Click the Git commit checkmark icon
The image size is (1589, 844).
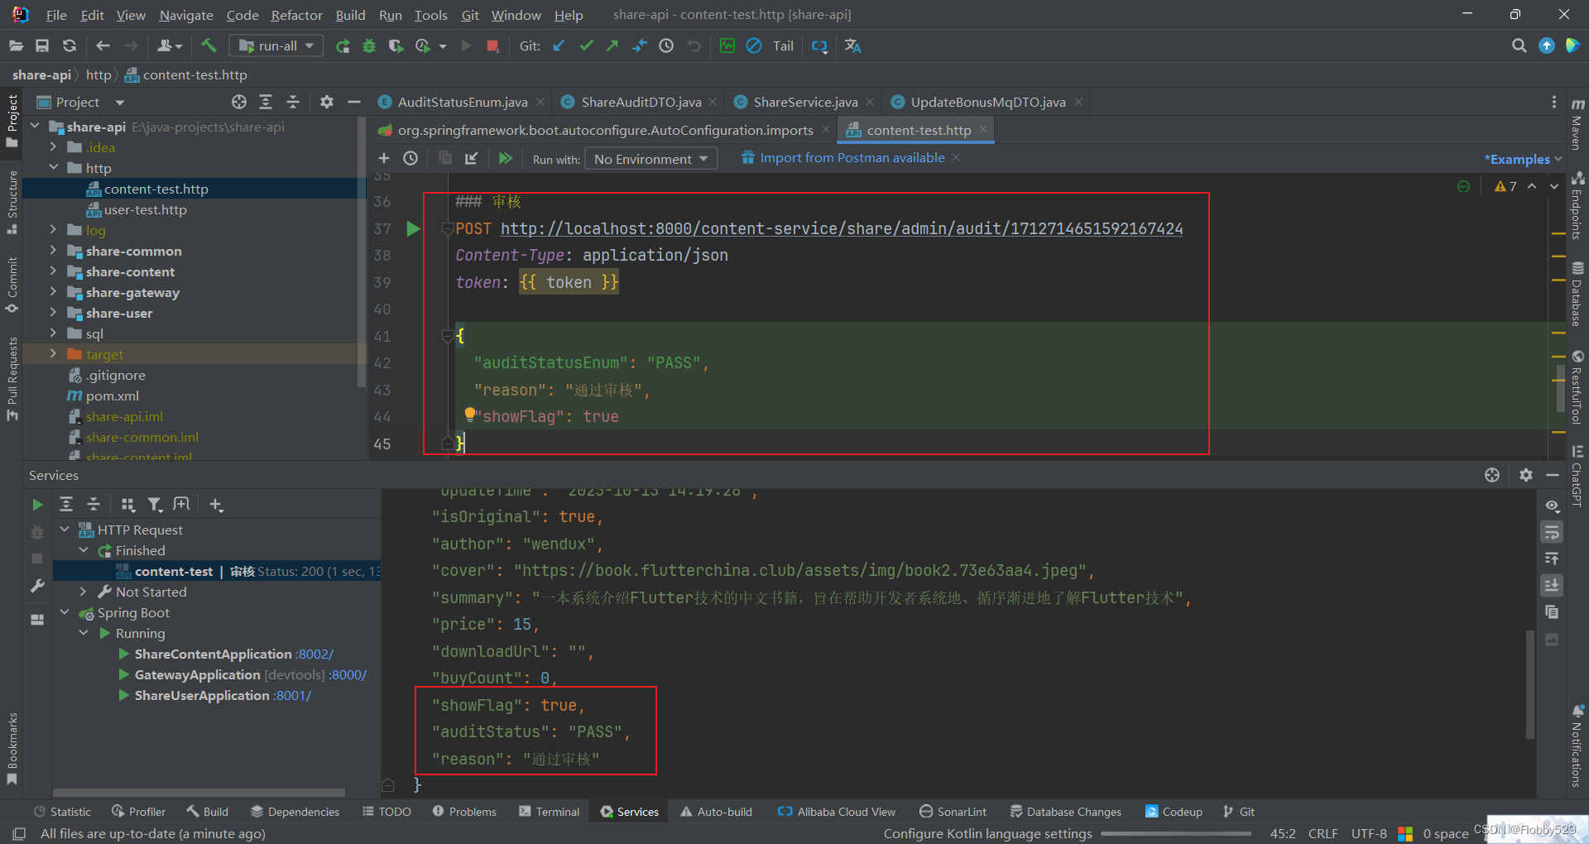[x=586, y=46]
